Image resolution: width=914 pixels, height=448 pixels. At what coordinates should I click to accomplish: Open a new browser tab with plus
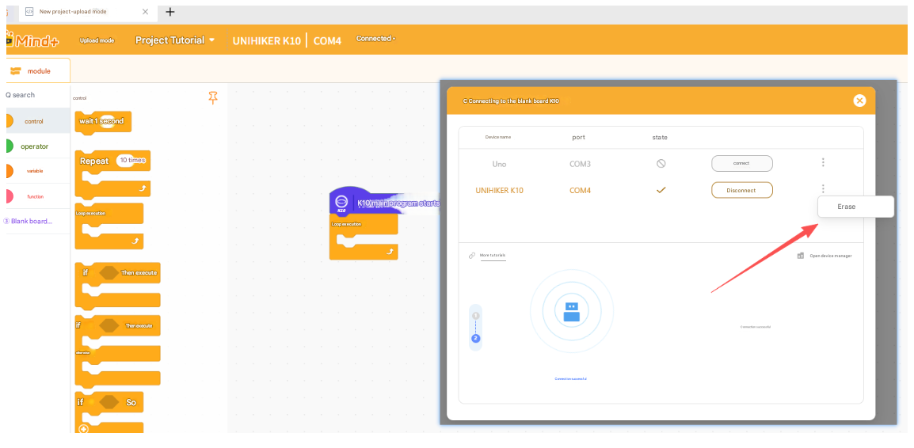(x=170, y=12)
